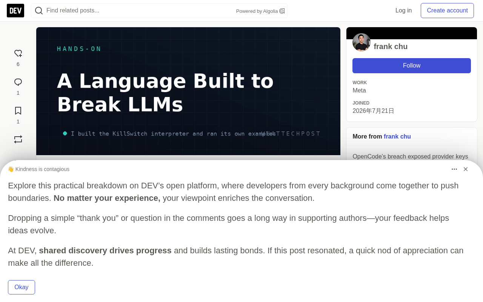Open the article cover image

pos(188,91)
